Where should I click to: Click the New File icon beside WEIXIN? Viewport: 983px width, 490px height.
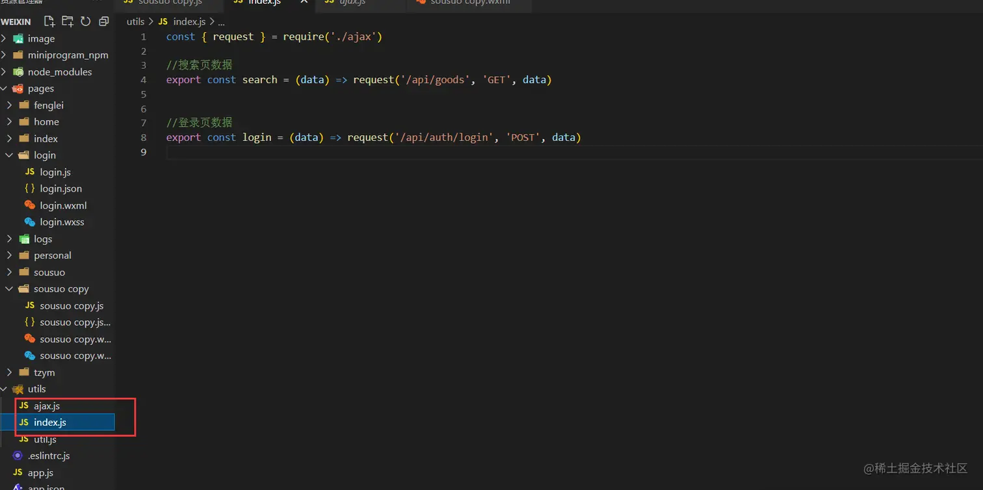click(49, 21)
